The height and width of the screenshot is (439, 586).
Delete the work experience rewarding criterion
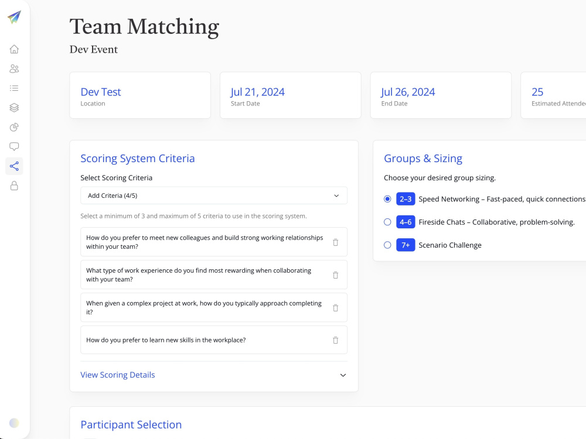(336, 275)
